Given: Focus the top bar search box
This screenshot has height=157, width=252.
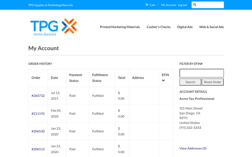Looking at the screenshot, I should coord(210,5).
